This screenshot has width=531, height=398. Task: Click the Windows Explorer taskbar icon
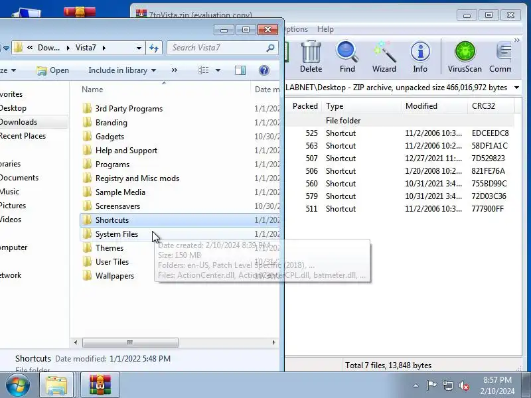pyautogui.click(x=56, y=385)
